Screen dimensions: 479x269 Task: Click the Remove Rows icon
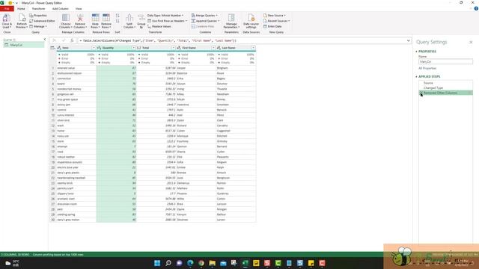pos(106,18)
